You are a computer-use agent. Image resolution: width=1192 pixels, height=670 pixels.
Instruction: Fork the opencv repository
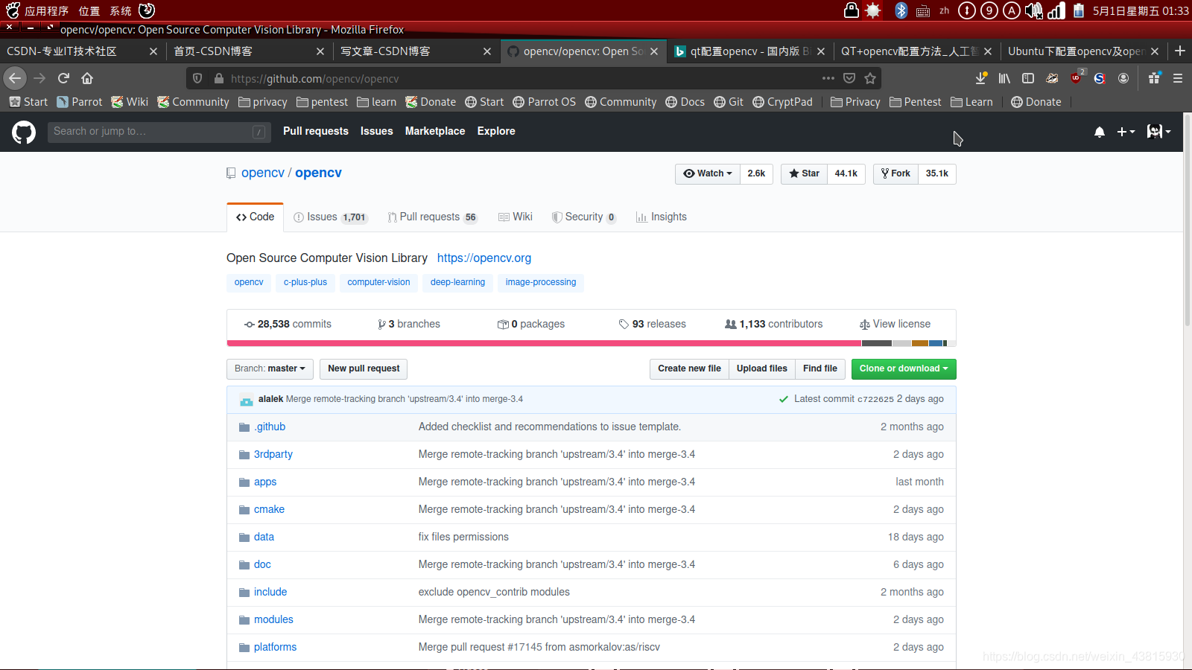coord(895,173)
